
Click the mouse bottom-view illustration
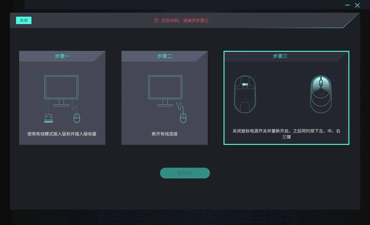(x=245, y=94)
